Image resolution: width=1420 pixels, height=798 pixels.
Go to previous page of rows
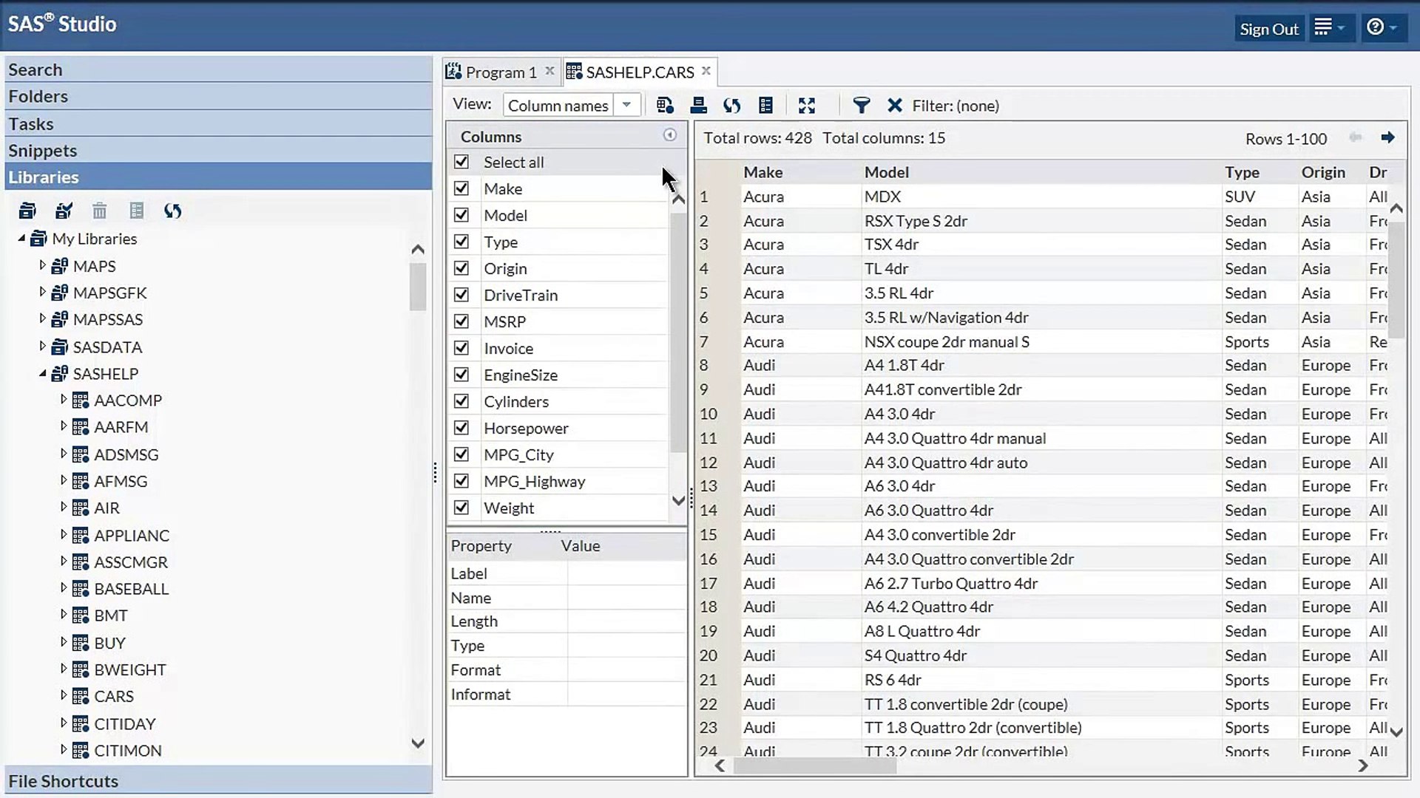tap(1355, 138)
